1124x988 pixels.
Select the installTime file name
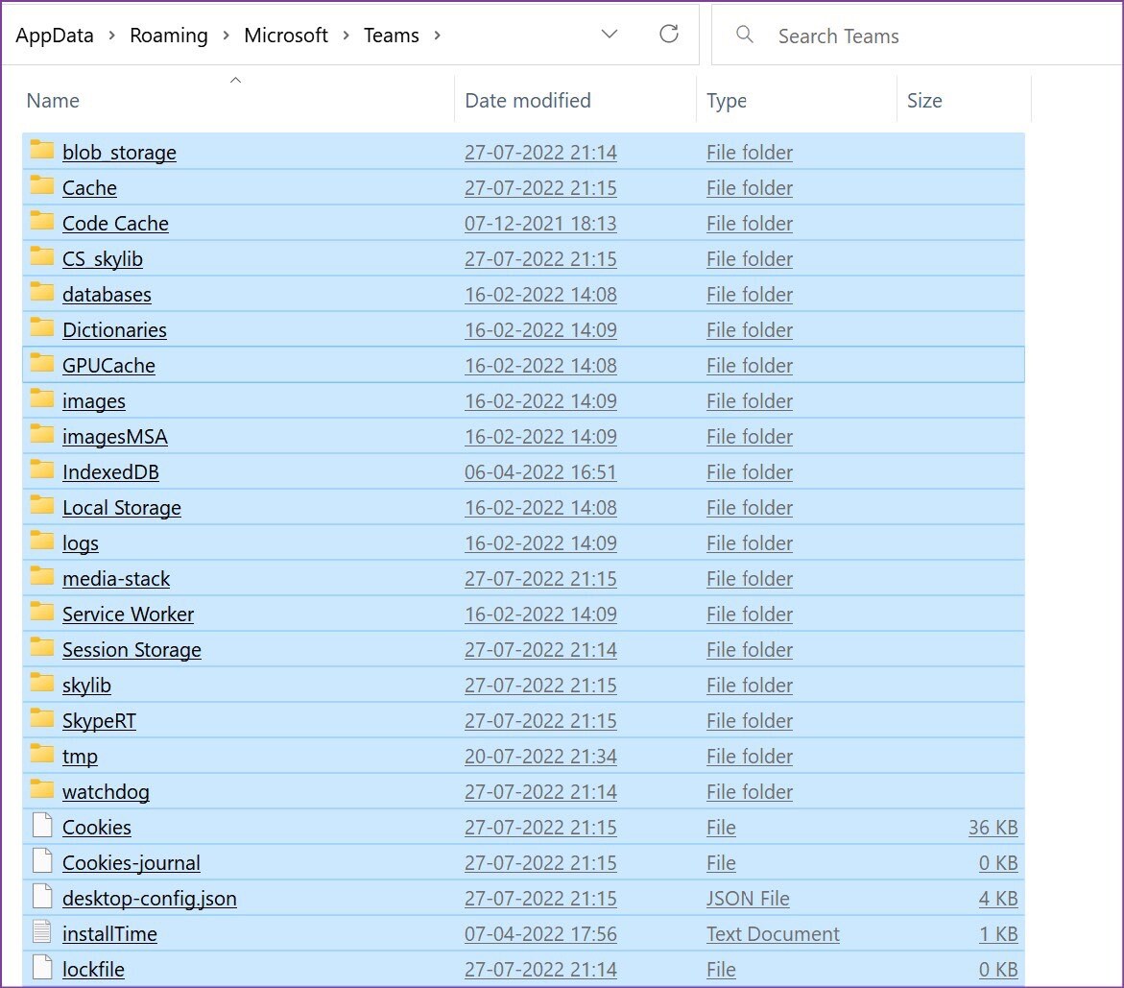109,934
